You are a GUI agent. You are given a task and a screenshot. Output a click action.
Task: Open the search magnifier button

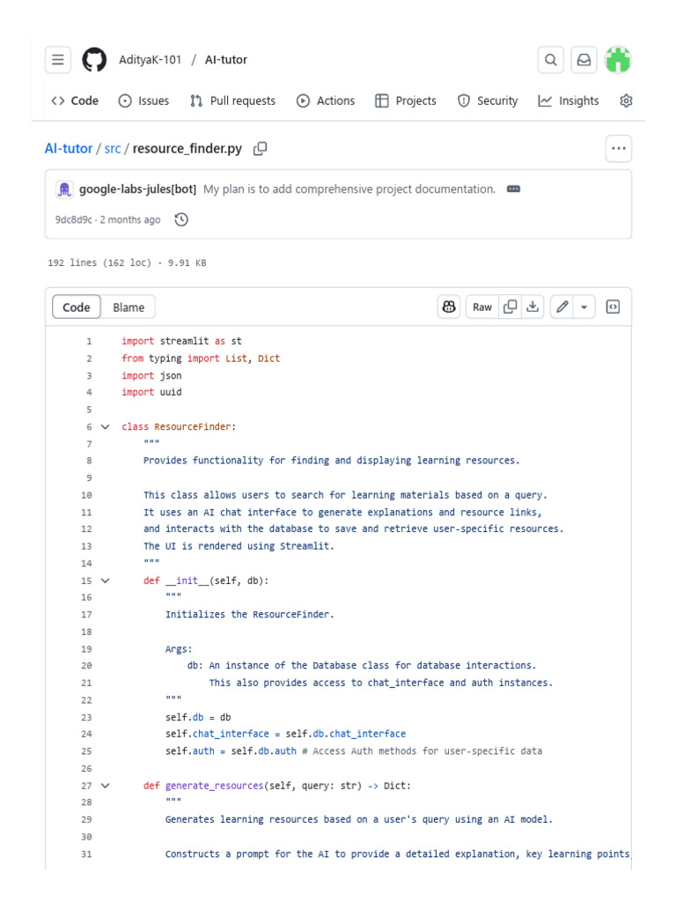[x=551, y=60]
